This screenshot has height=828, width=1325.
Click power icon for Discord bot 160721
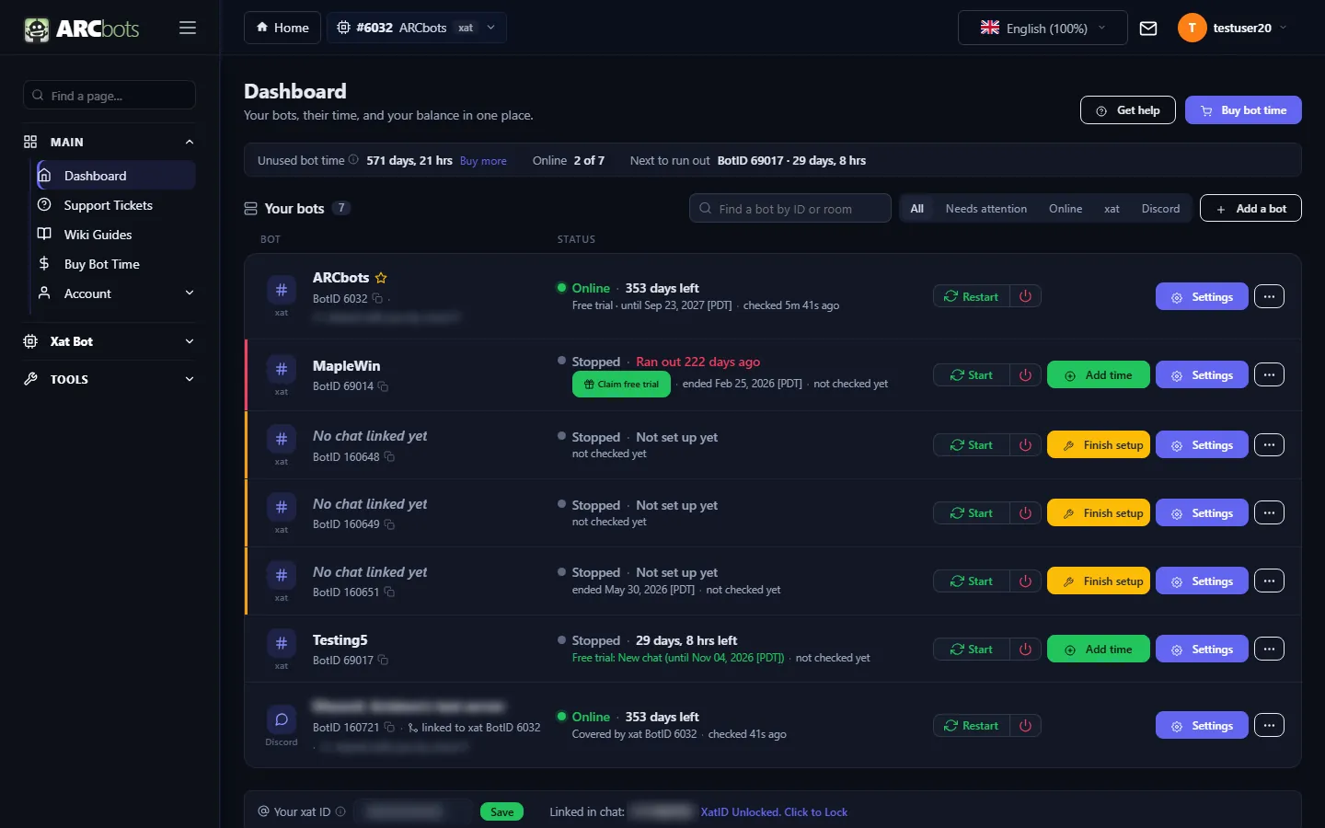click(1025, 725)
